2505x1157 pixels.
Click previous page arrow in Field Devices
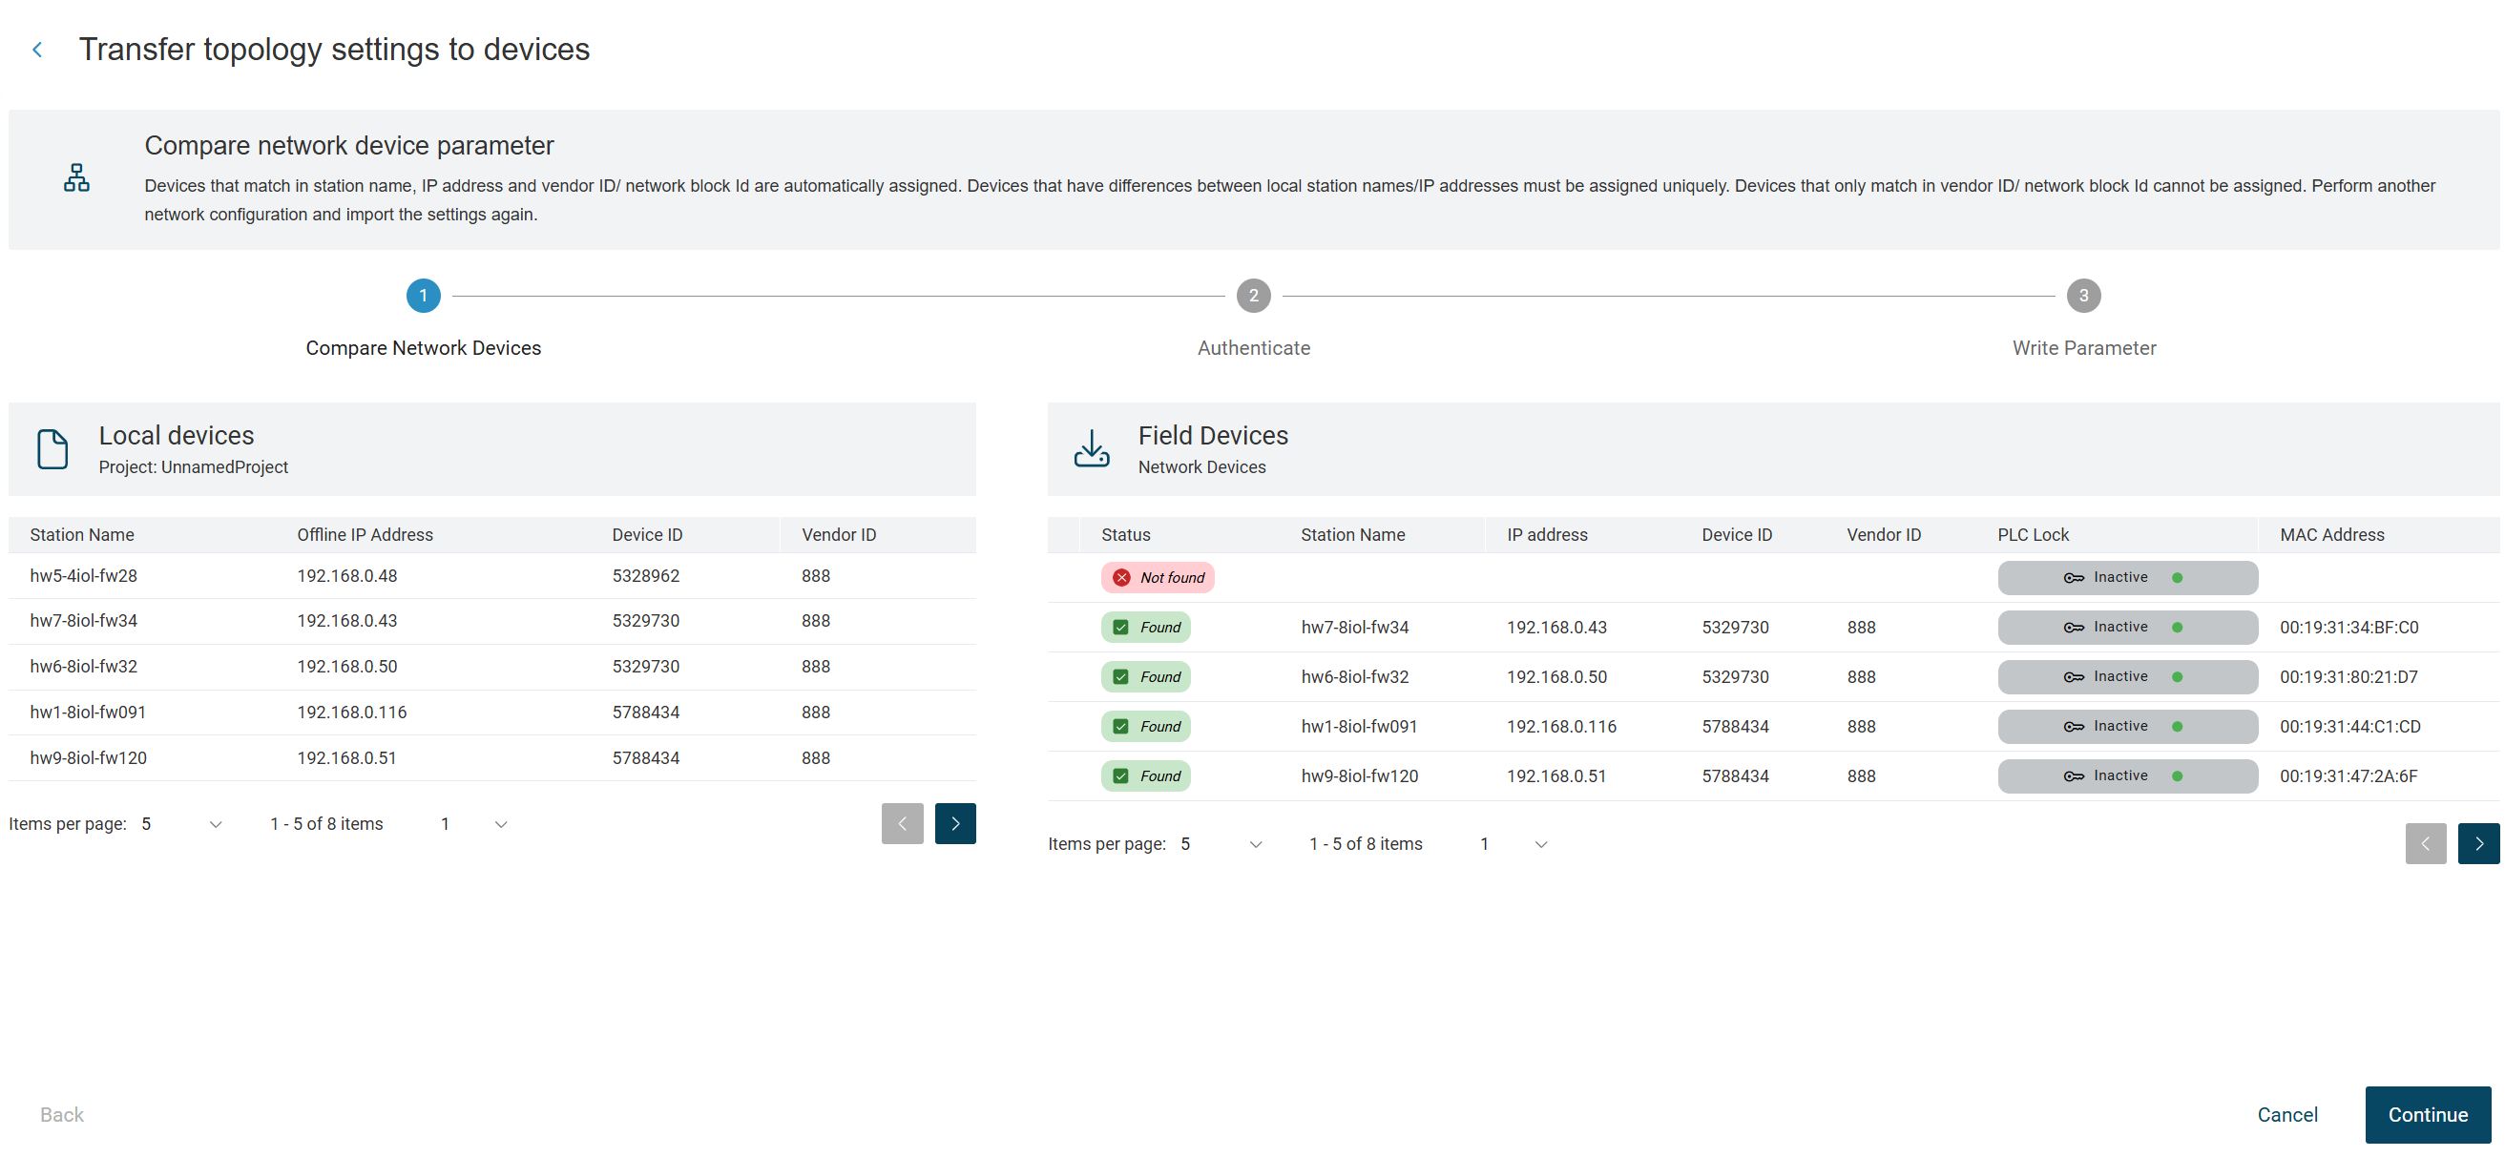[2425, 844]
